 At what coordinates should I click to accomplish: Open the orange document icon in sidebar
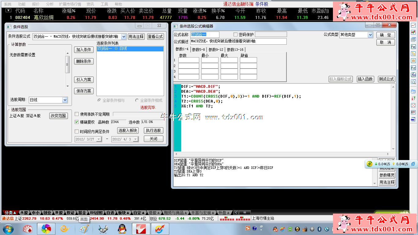(x=413, y=61)
